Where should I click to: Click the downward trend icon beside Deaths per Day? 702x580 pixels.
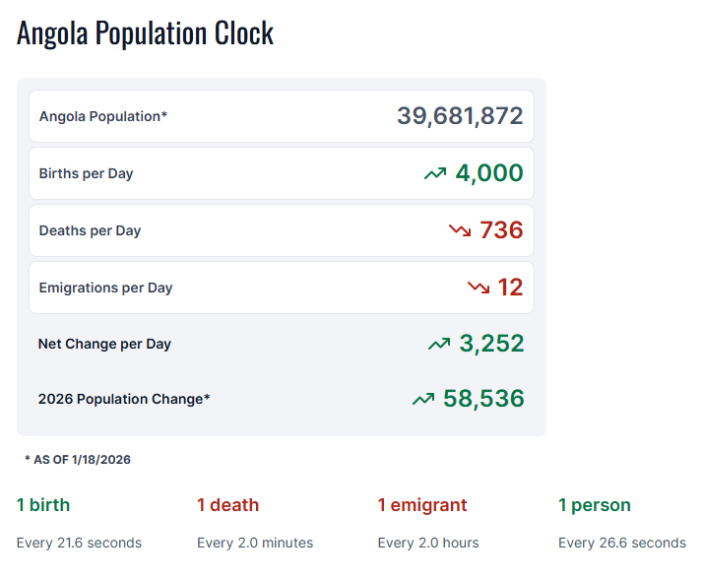(460, 230)
